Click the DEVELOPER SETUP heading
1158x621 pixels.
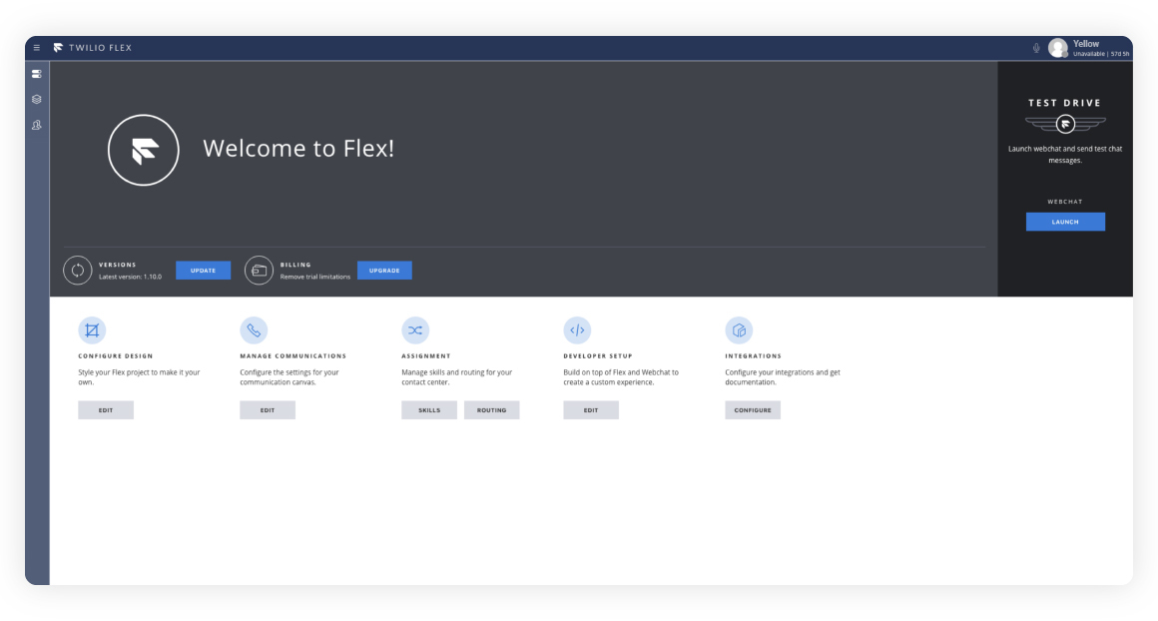(598, 355)
